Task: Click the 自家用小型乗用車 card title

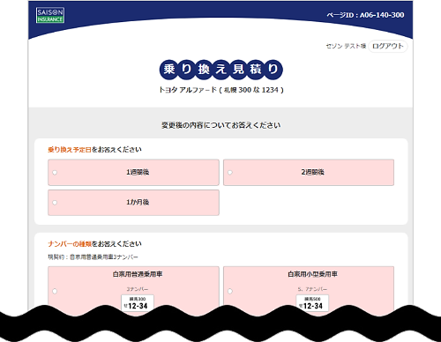Action: coord(312,274)
